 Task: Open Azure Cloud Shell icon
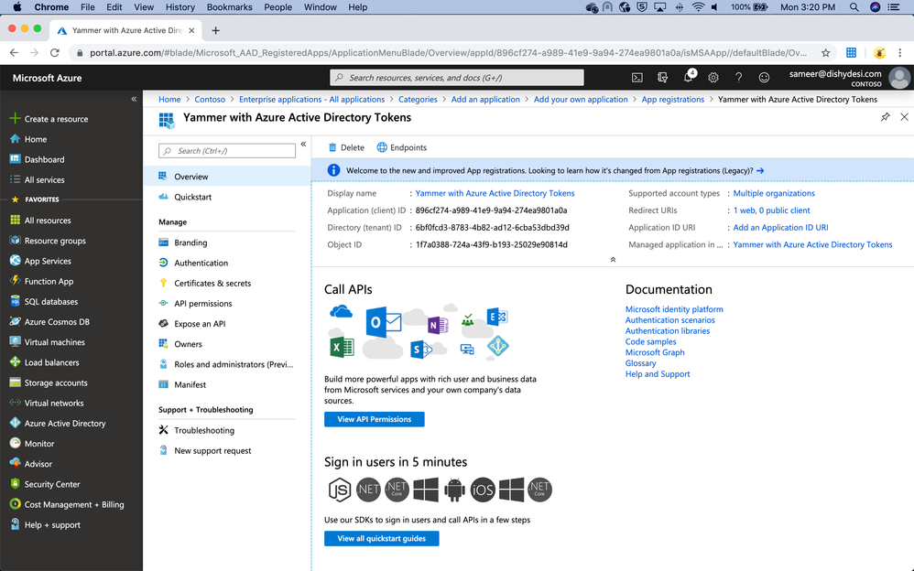point(637,78)
